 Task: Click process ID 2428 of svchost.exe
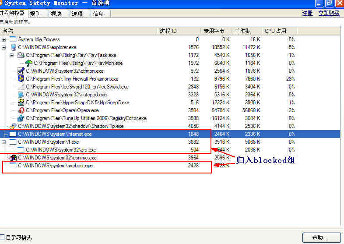point(193,166)
